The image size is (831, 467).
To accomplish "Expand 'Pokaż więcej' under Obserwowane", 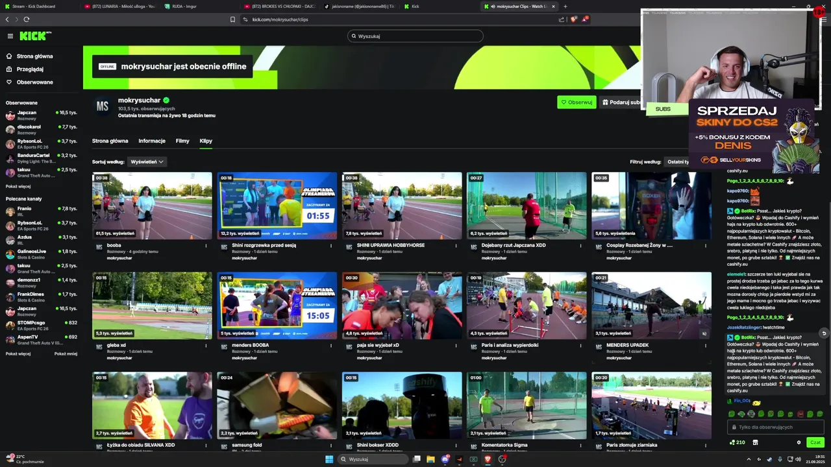I will click(x=18, y=186).
